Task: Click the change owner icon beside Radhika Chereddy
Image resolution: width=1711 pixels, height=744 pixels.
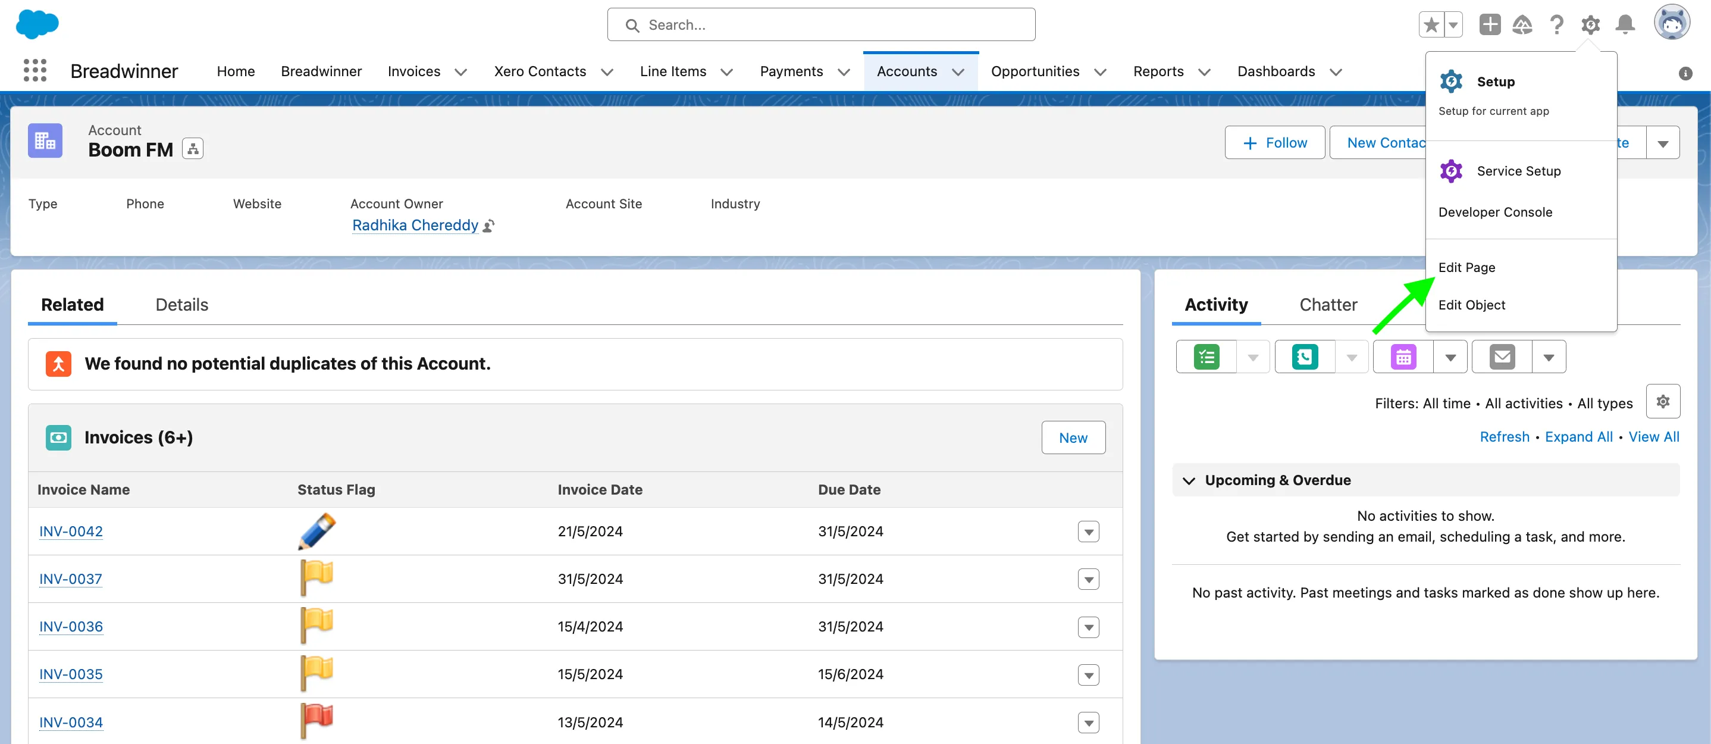Action: tap(489, 226)
